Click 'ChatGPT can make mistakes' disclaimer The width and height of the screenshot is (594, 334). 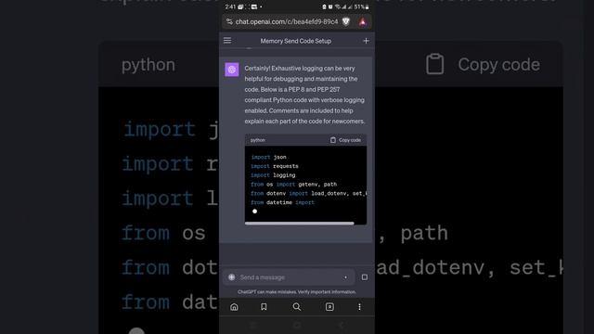pyautogui.click(x=297, y=292)
